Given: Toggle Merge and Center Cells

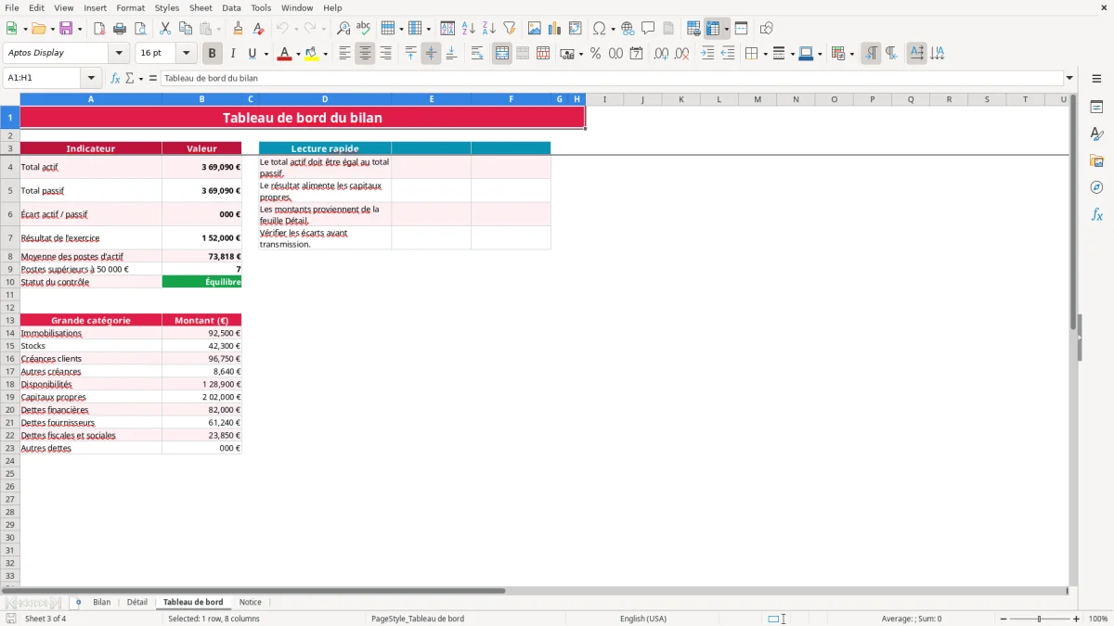Looking at the screenshot, I should point(502,54).
